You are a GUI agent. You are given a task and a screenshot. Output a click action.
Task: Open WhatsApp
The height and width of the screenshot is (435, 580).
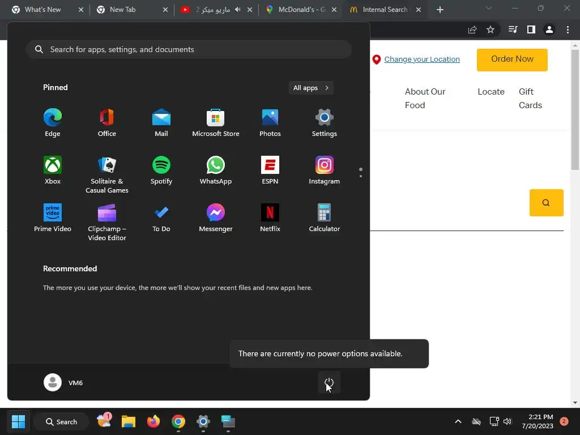(216, 170)
